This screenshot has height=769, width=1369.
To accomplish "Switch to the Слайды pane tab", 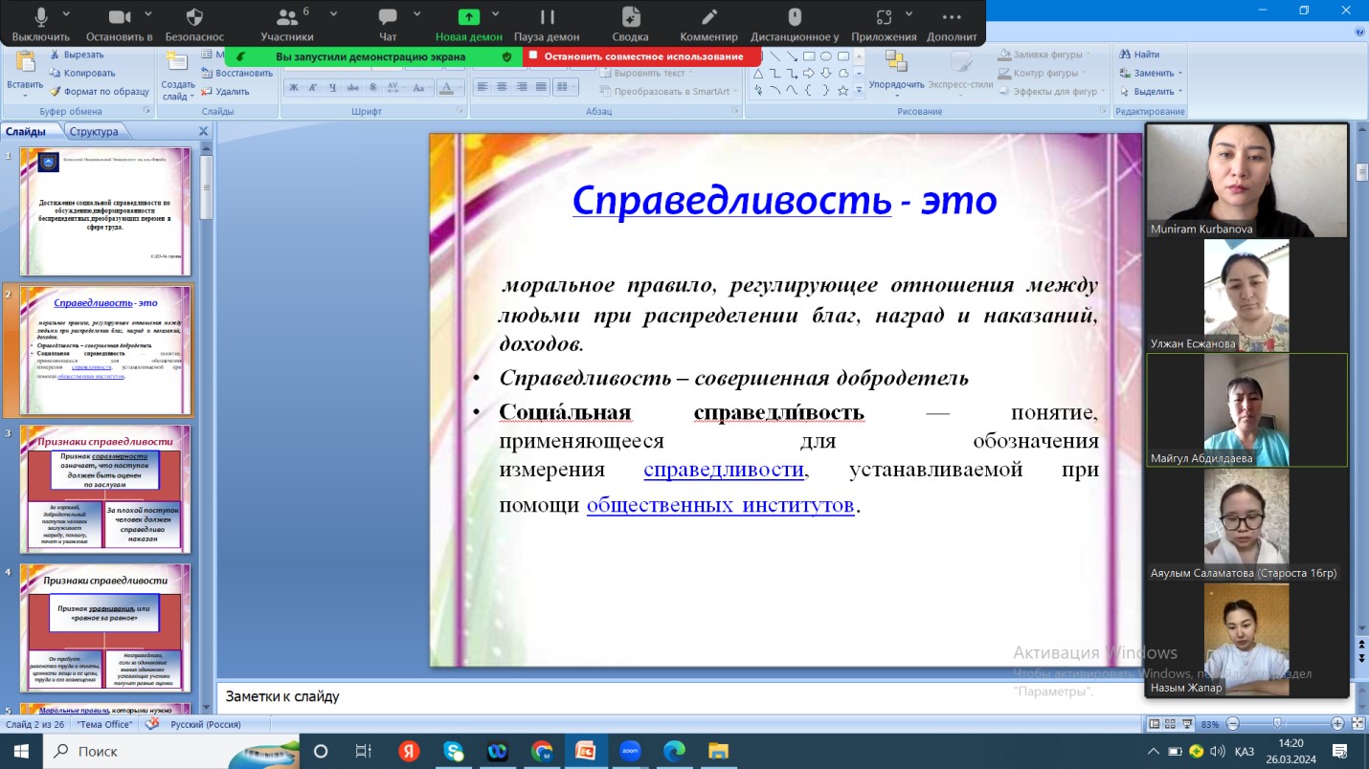I will coord(25,132).
